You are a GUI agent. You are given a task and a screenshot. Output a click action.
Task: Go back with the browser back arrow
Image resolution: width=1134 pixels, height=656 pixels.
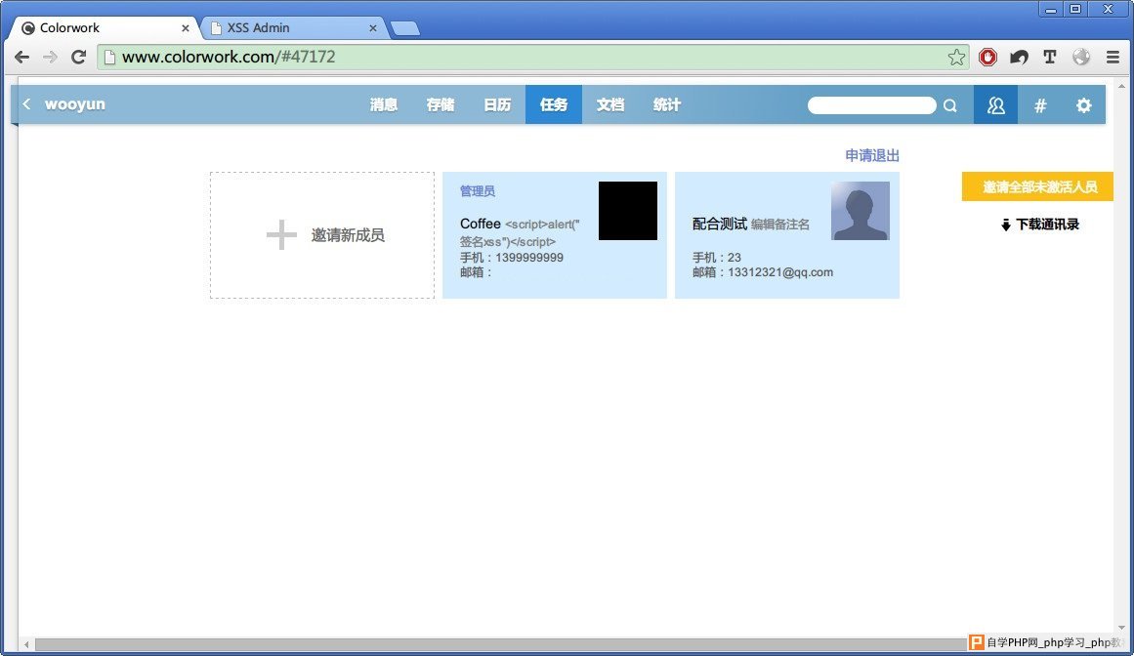21,57
